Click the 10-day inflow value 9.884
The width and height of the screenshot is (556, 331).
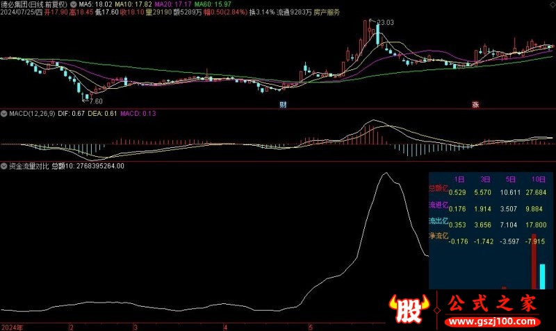tap(534, 209)
